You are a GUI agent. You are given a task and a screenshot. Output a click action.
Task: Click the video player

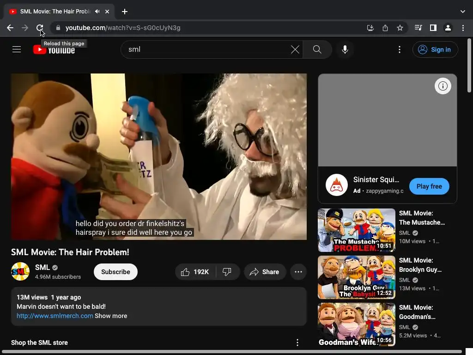coord(159,157)
